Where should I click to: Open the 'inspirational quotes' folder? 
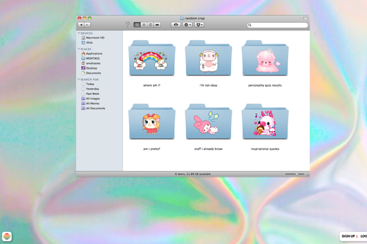pyautogui.click(x=265, y=123)
